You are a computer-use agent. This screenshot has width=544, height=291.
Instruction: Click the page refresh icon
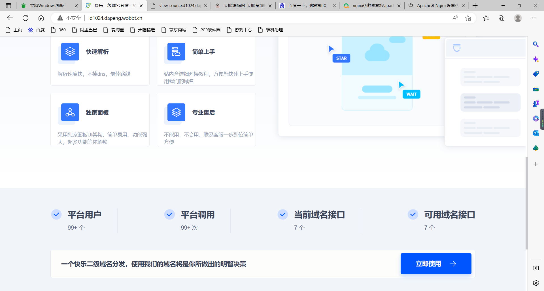[25, 18]
